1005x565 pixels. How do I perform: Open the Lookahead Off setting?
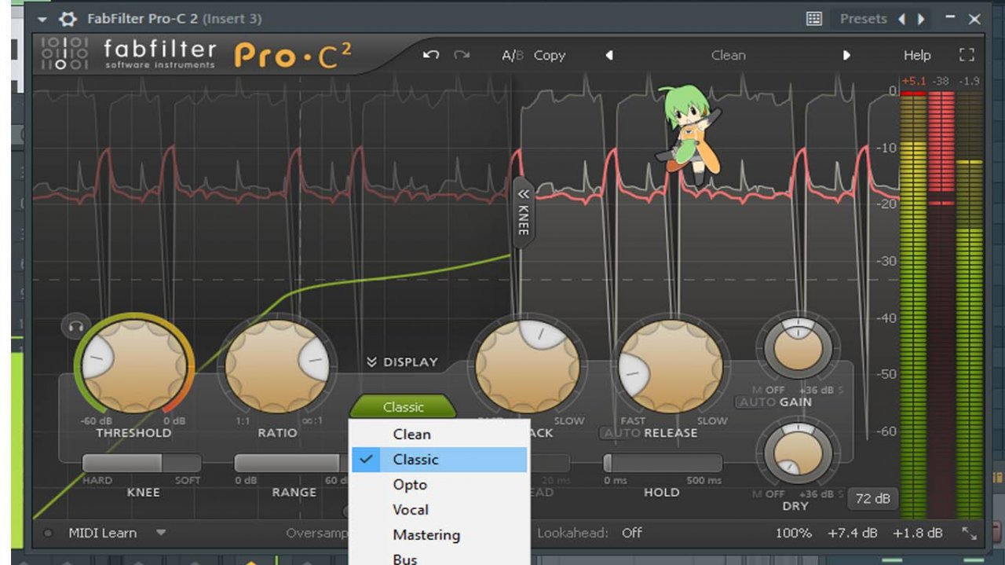pyautogui.click(x=632, y=533)
